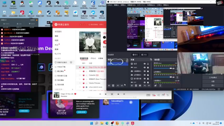Open OBS Studio desktop shortcut
The image size is (224, 126).
coord(58,4)
